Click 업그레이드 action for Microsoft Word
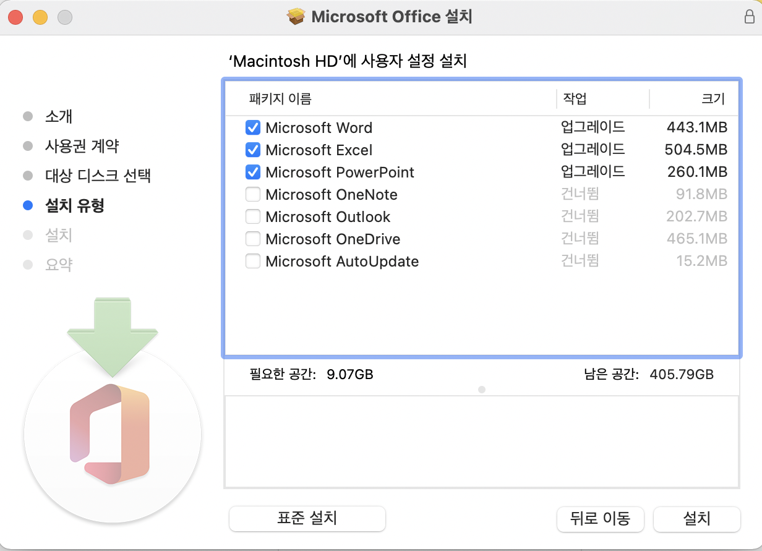This screenshot has height=551, width=762. 593,128
